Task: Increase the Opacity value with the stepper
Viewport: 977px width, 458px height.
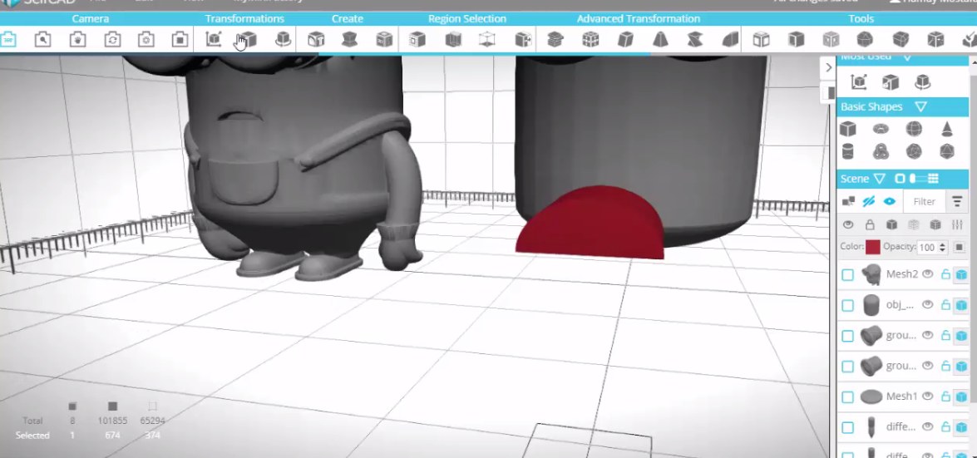Action: tap(943, 244)
